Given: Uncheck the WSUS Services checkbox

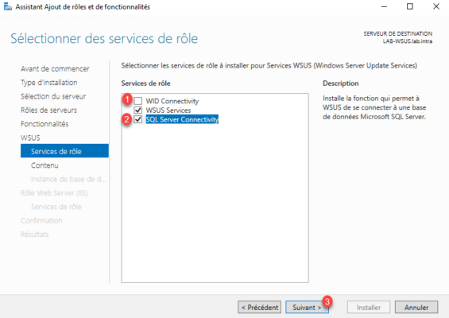Looking at the screenshot, I should tap(138, 110).
